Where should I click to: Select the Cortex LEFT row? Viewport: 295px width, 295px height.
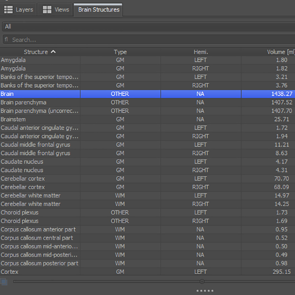(147, 272)
